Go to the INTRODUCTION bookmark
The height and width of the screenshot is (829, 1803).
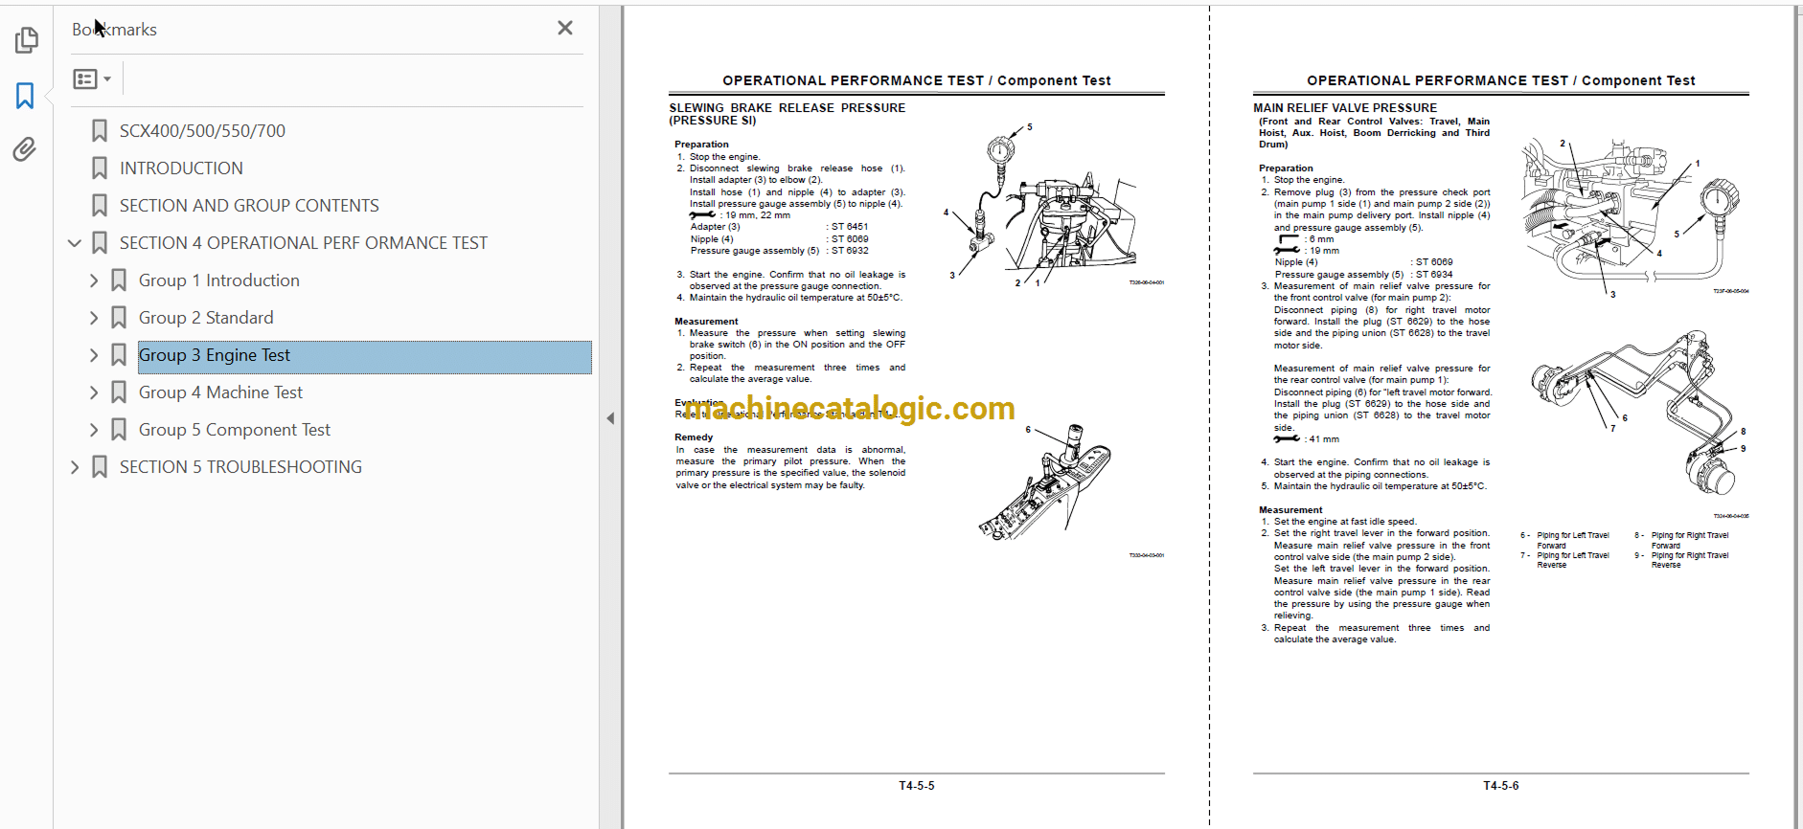coord(181,168)
